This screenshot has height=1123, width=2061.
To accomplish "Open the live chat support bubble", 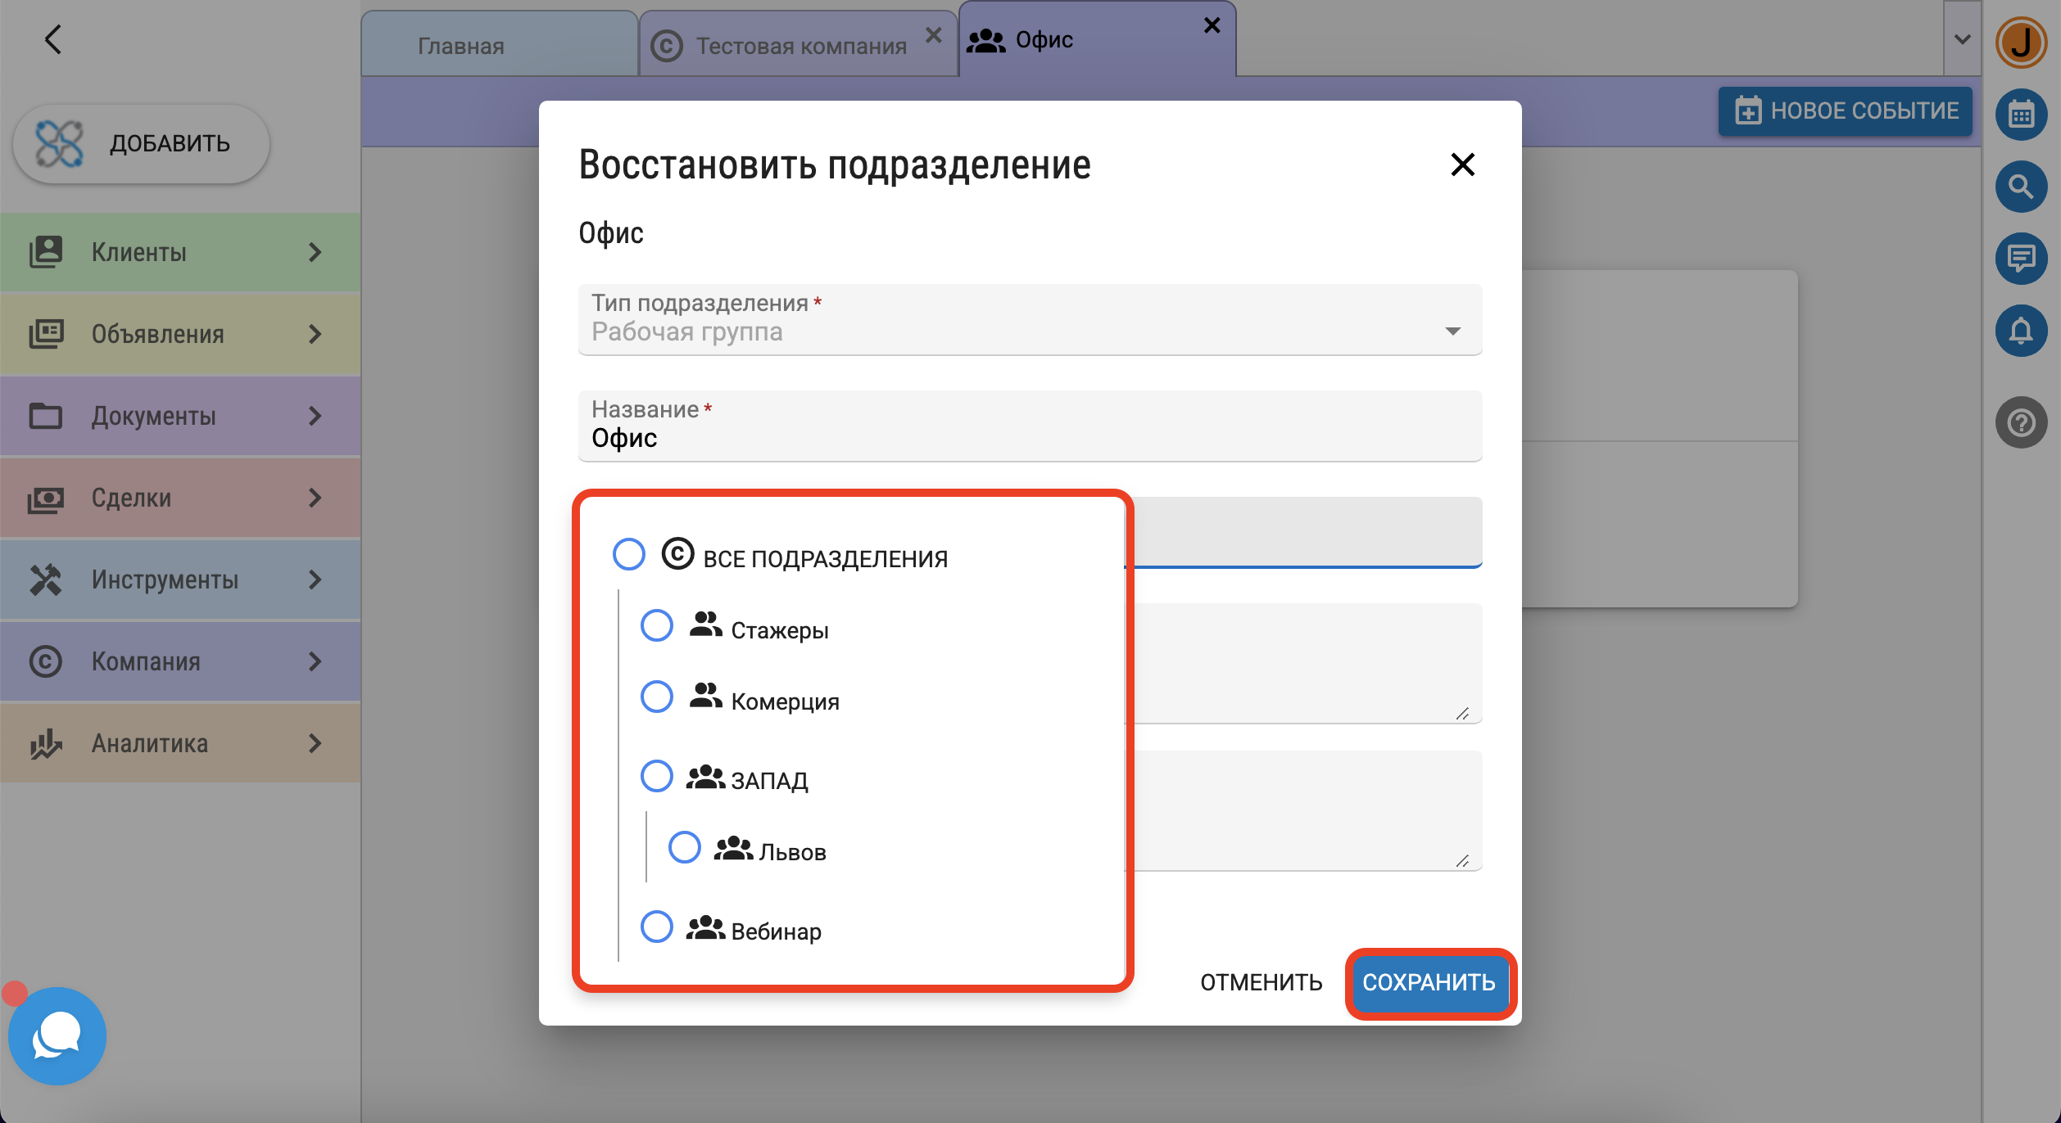I will coord(57,1036).
